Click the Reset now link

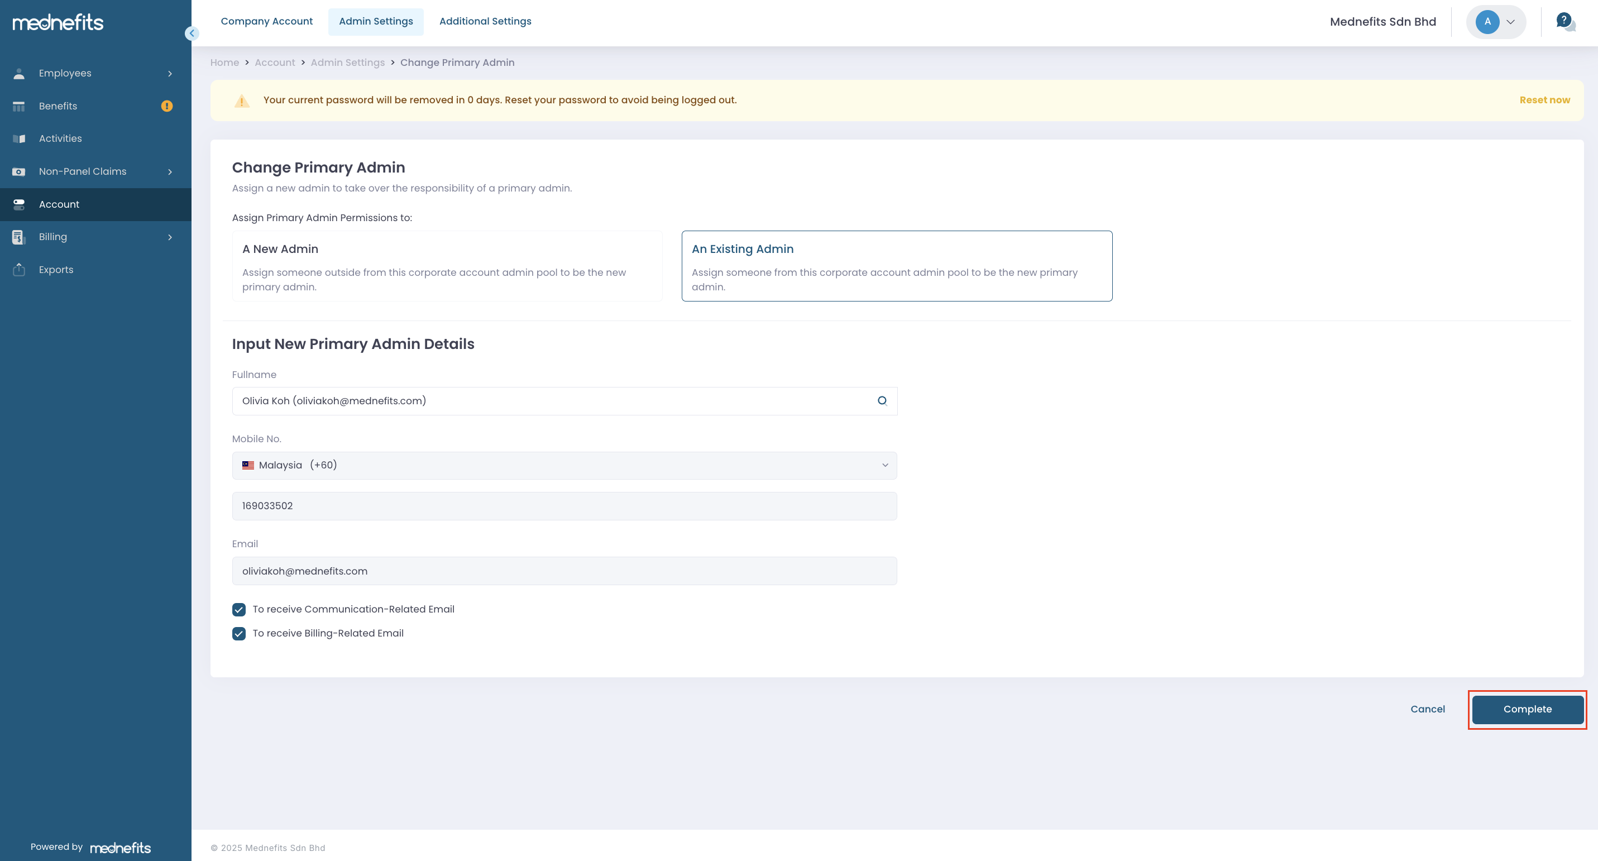click(1544, 101)
